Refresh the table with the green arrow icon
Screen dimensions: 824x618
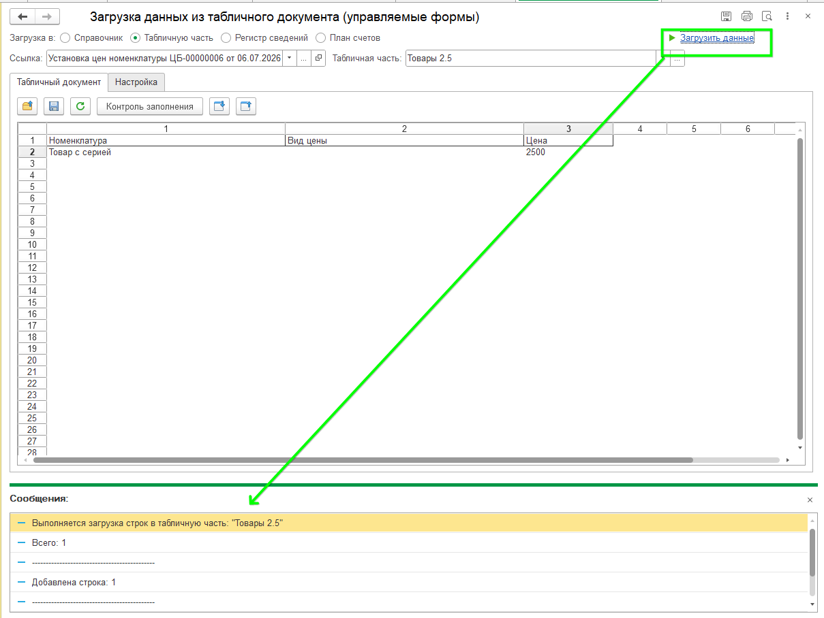(x=80, y=106)
